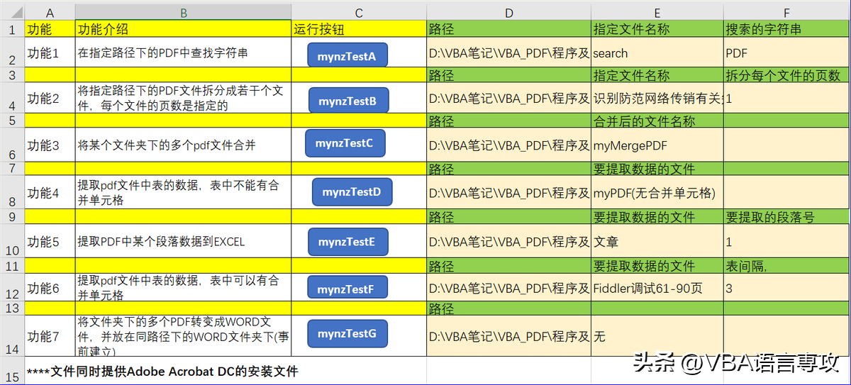Screen dimensions: 851x385
Task: Click the mynzTestE run button
Action: (x=347, y=242)
